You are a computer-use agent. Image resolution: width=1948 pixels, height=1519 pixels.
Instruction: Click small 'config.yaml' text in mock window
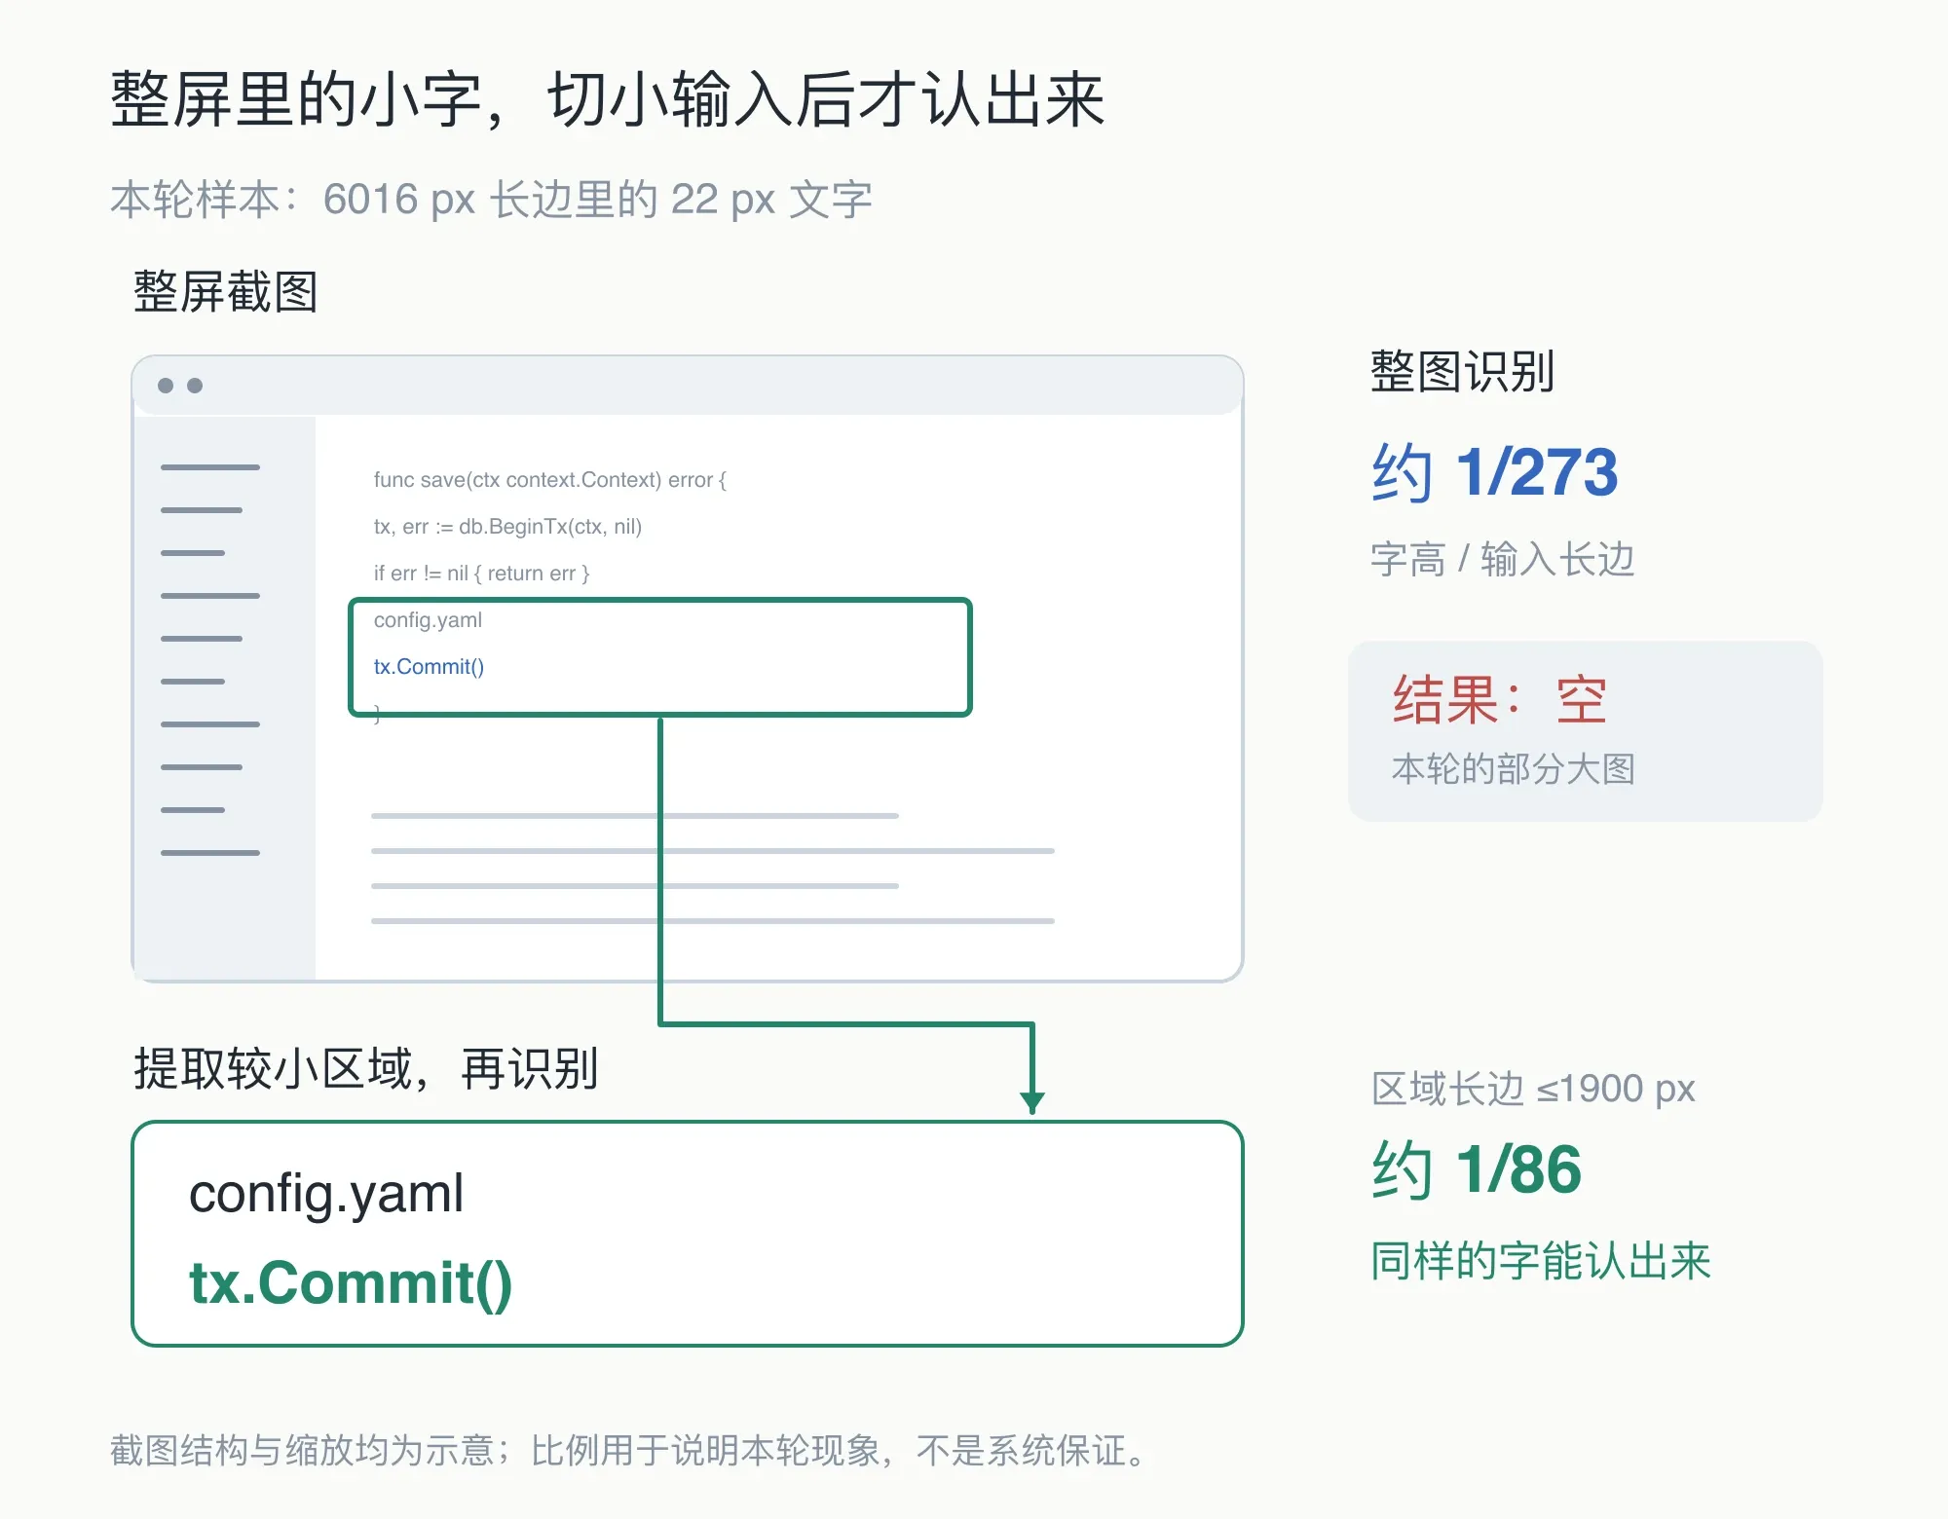tap(428, 620)
